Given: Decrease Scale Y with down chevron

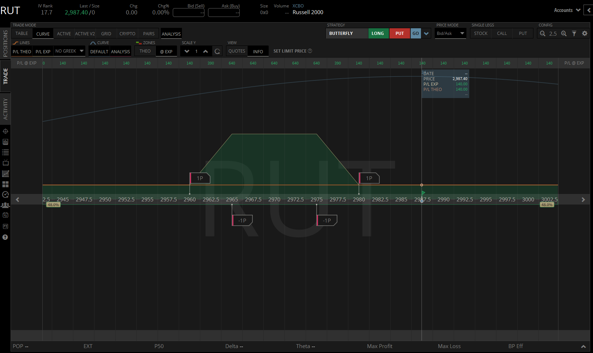Looking at the screenshot, I should (187, 51).
